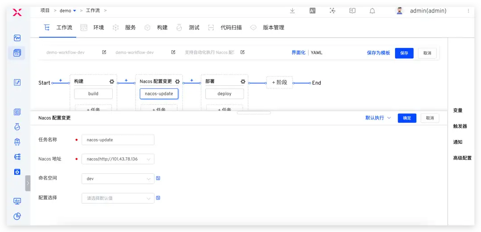Switch to the 构建 tab
Screen dimensions: 481x232
tap(156, 28)
